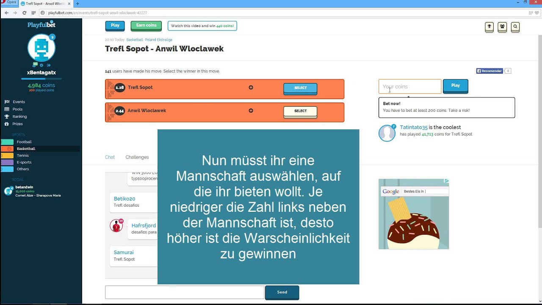This screenshot has width=542, height=305.
Task: Click the blue Play button in header
Action: coord(115,26)
